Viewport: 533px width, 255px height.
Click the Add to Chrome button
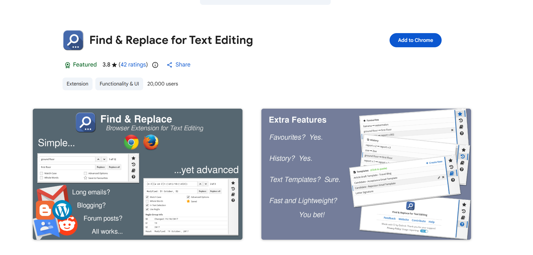pos(415,40)
